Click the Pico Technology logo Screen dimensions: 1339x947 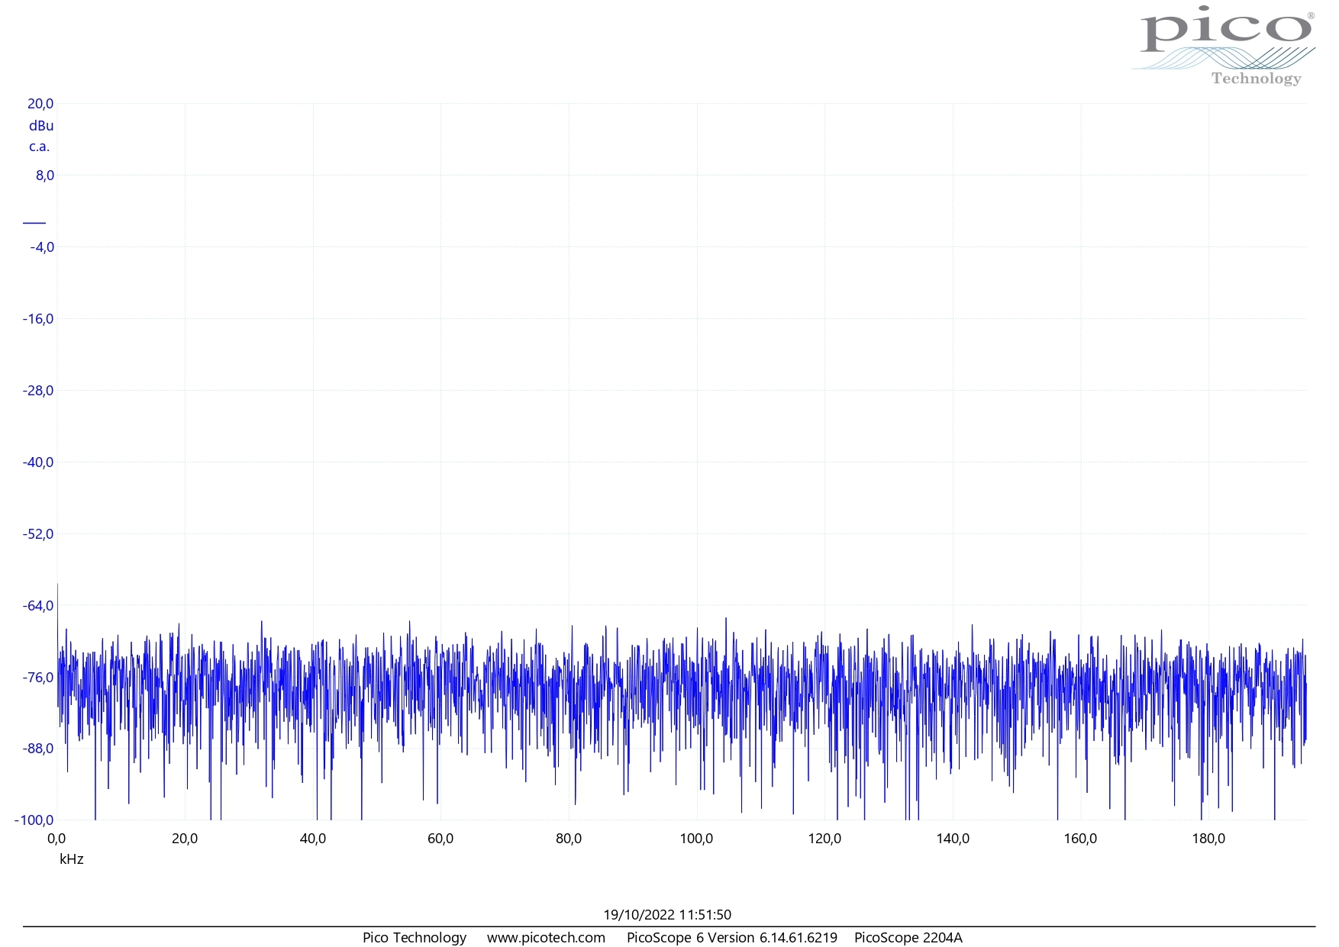[1224, 46]
